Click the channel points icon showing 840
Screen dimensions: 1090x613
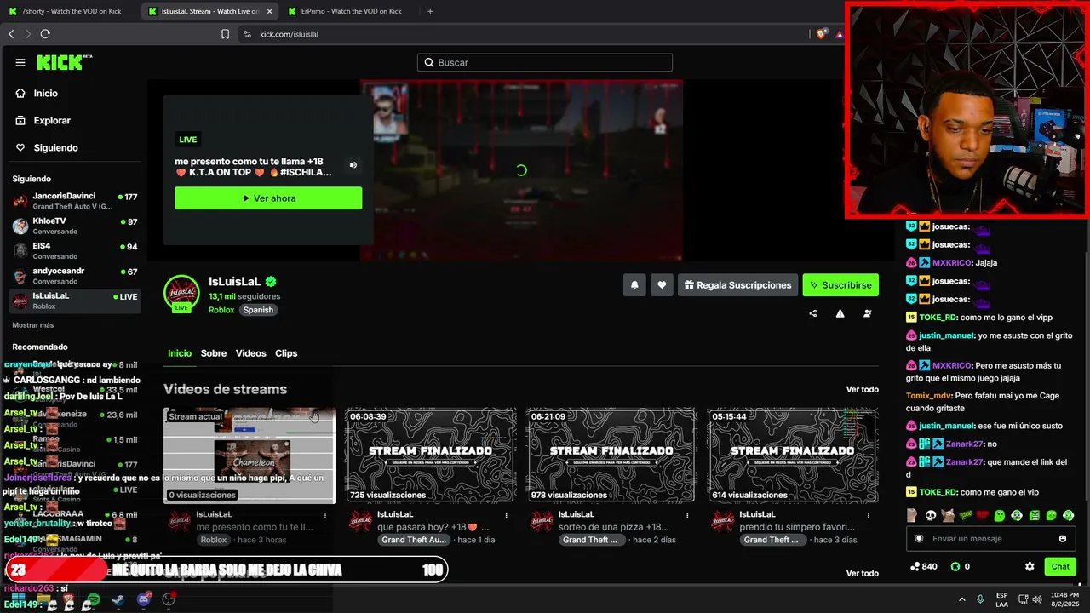[915, 566]
